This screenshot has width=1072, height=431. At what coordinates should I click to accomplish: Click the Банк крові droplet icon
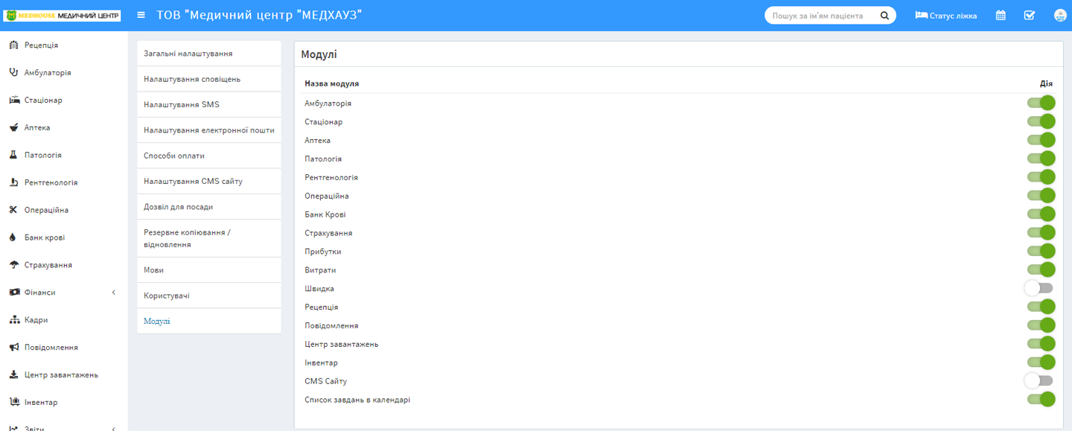click(13, 237)
